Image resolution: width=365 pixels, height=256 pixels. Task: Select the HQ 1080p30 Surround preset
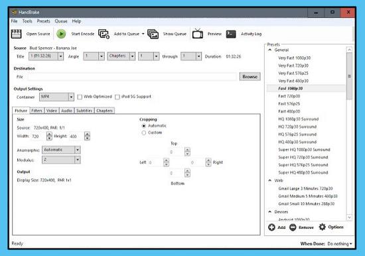click(x=299, y=119)
